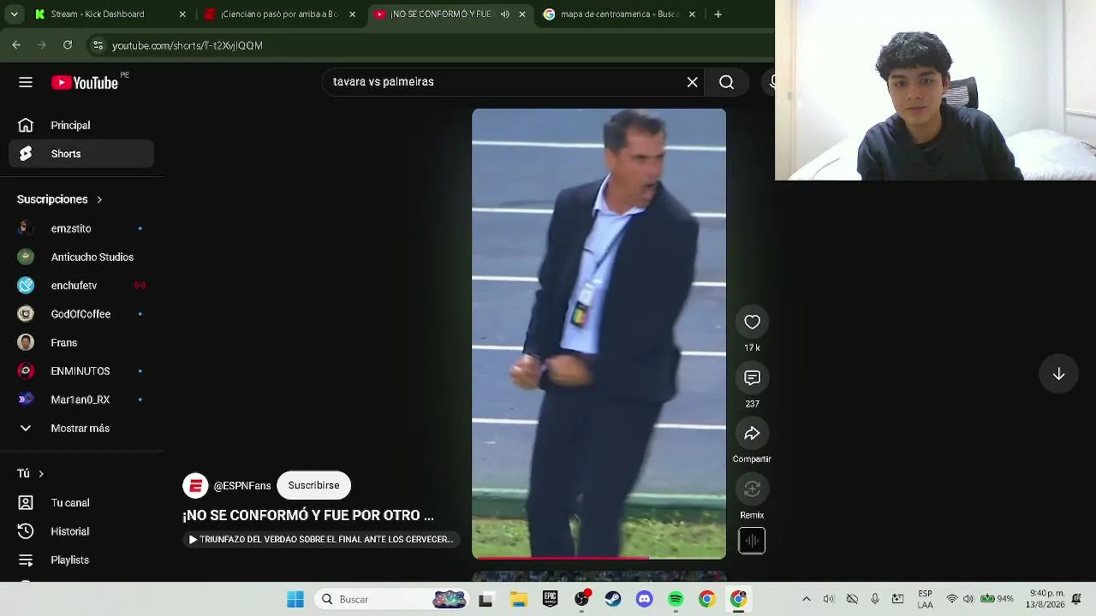
Task: Open Playlists in the sidebar
Action: coord(81,560)
